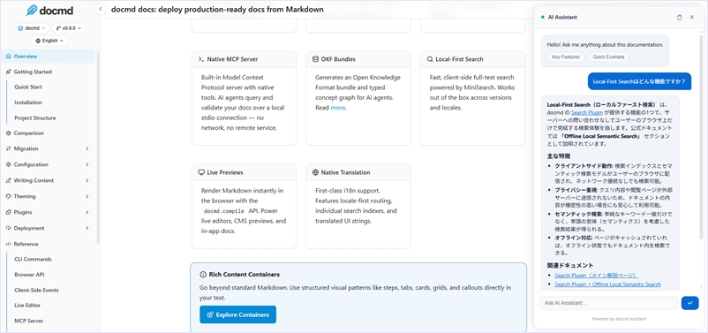Viewport: 708px width, 333px height.
Task: Open the docmd project switcher dropdown
Action: coord(32,28)
